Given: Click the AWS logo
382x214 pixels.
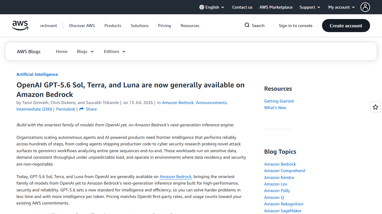Looking at the screenshot, I should [20, 26].
